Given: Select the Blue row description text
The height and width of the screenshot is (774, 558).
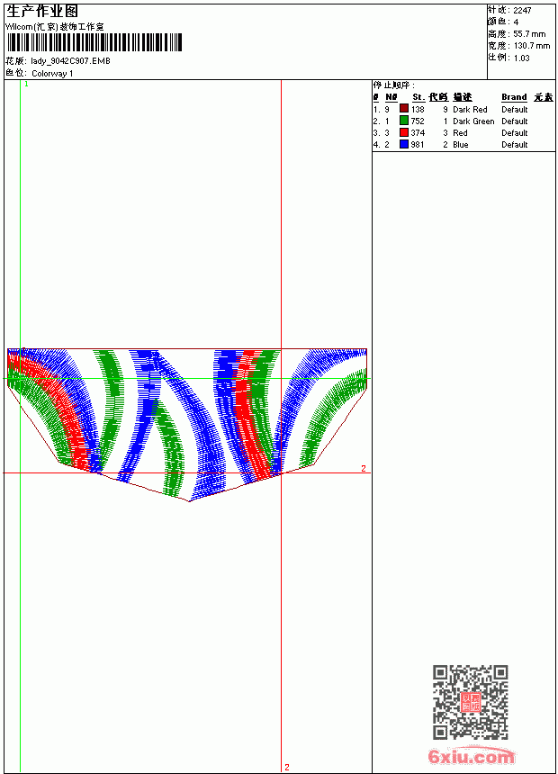Looking at the screenshot, I should click(x=460, y=145).
